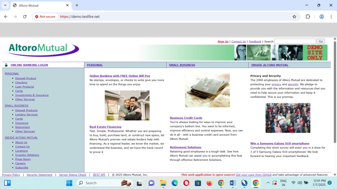This screenshot has height=189, width=337.
Task: Click the browser back arrow
Action: pyautogui.click(x=6, y=17)
